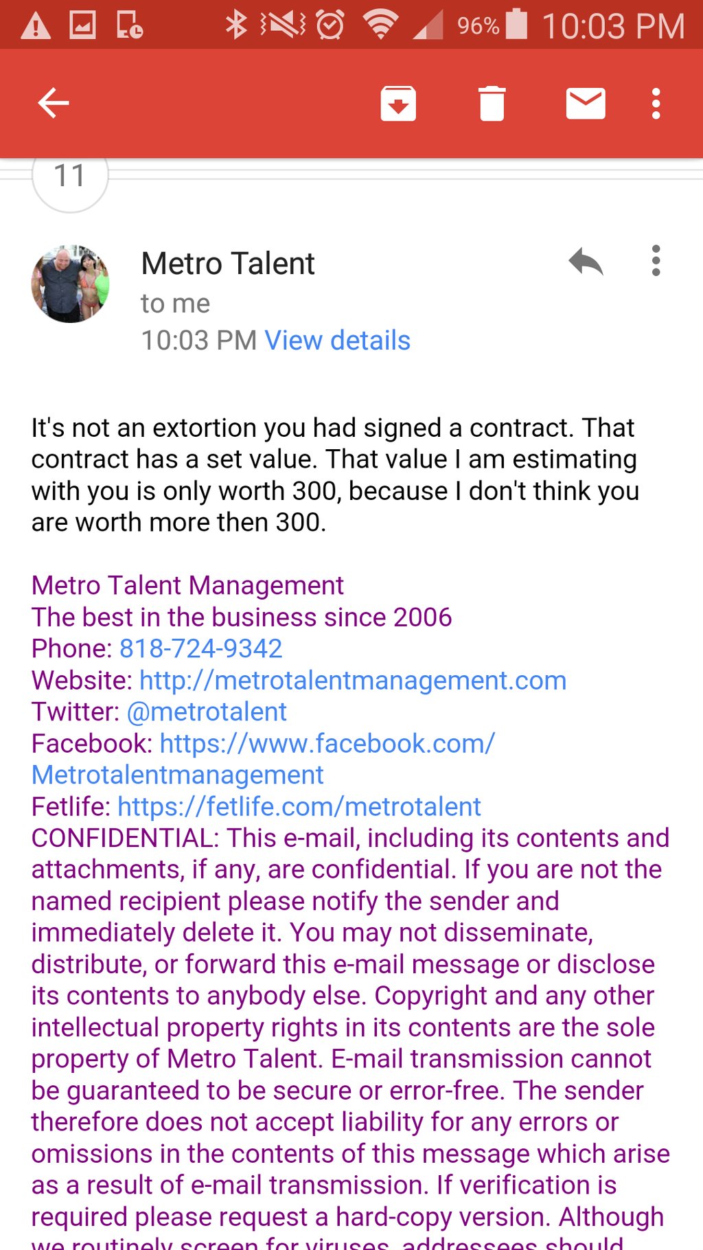Image resolution: width=703 pixels, height=1250 pixels.
Task: Archive this email conversation
Action: (x=398, y=104)
